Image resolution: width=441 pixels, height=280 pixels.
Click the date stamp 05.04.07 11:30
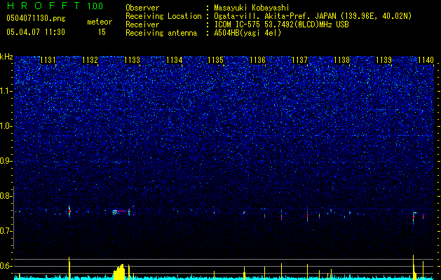(36, 32)
